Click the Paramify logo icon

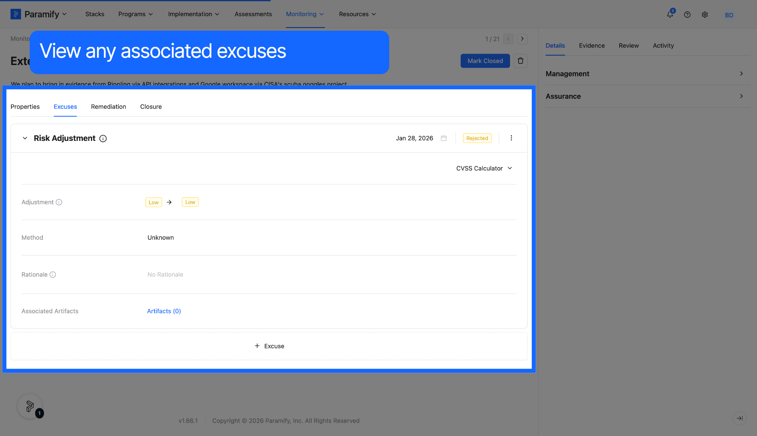(15, 14)
